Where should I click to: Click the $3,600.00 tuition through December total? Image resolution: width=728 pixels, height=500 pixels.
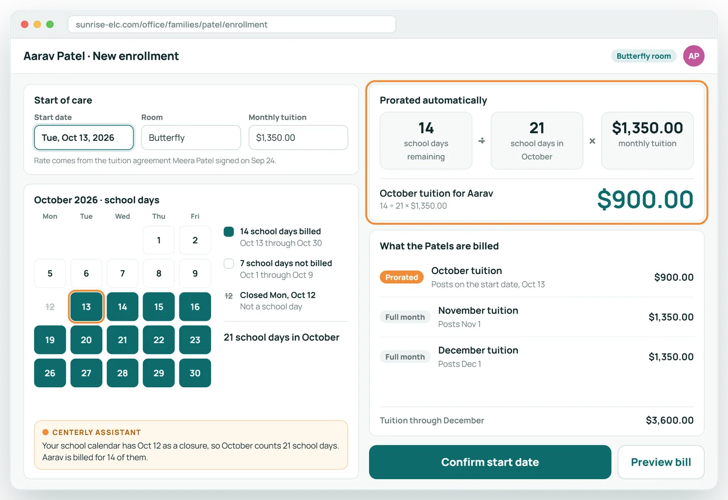click(x=670, y=420)
